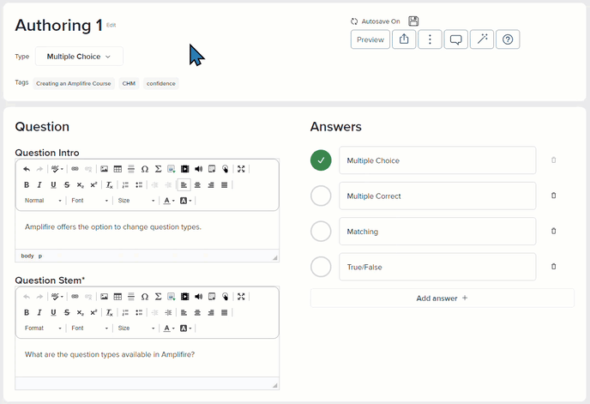Delete the Matching answer
590x404 pixels.
coord(553,231)
